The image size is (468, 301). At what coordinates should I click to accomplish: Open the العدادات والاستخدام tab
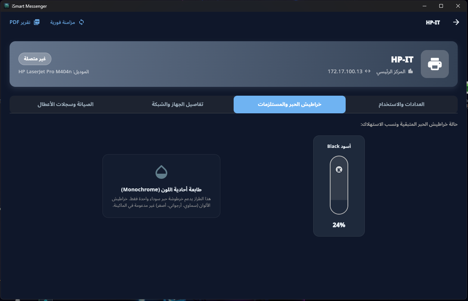[402, 105]
